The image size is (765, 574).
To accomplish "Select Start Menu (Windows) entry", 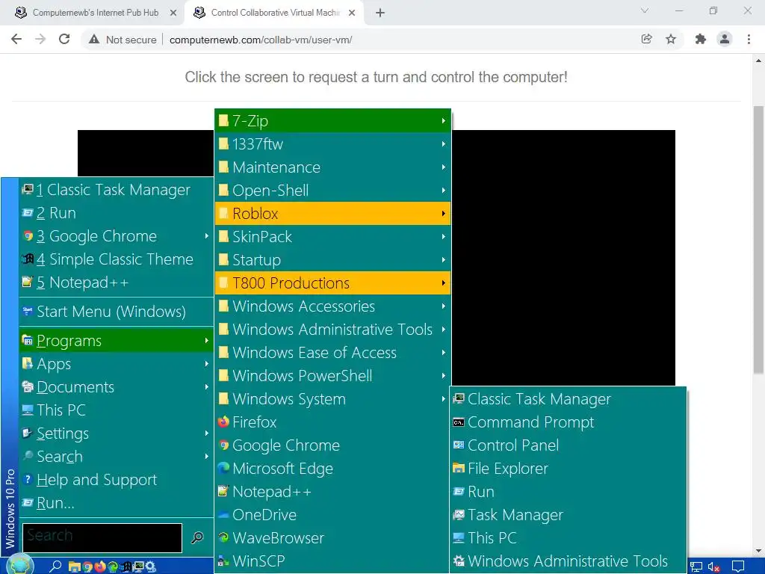I will [116, 312].
